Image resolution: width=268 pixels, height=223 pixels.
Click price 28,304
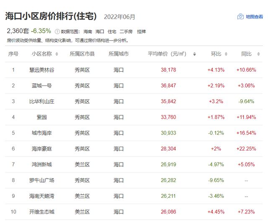[x=168, y=148]
